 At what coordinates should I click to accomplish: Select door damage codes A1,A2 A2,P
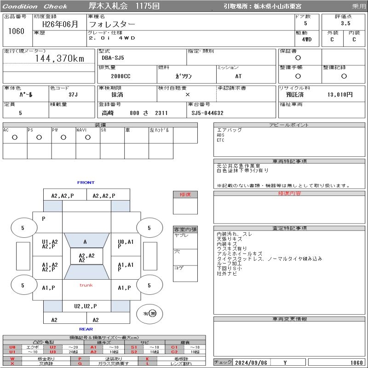[50, 267]
